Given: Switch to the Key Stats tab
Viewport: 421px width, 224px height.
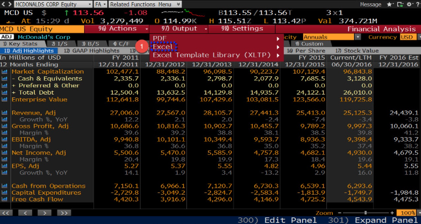Looking at the screenshot, I should coord(23,44).
